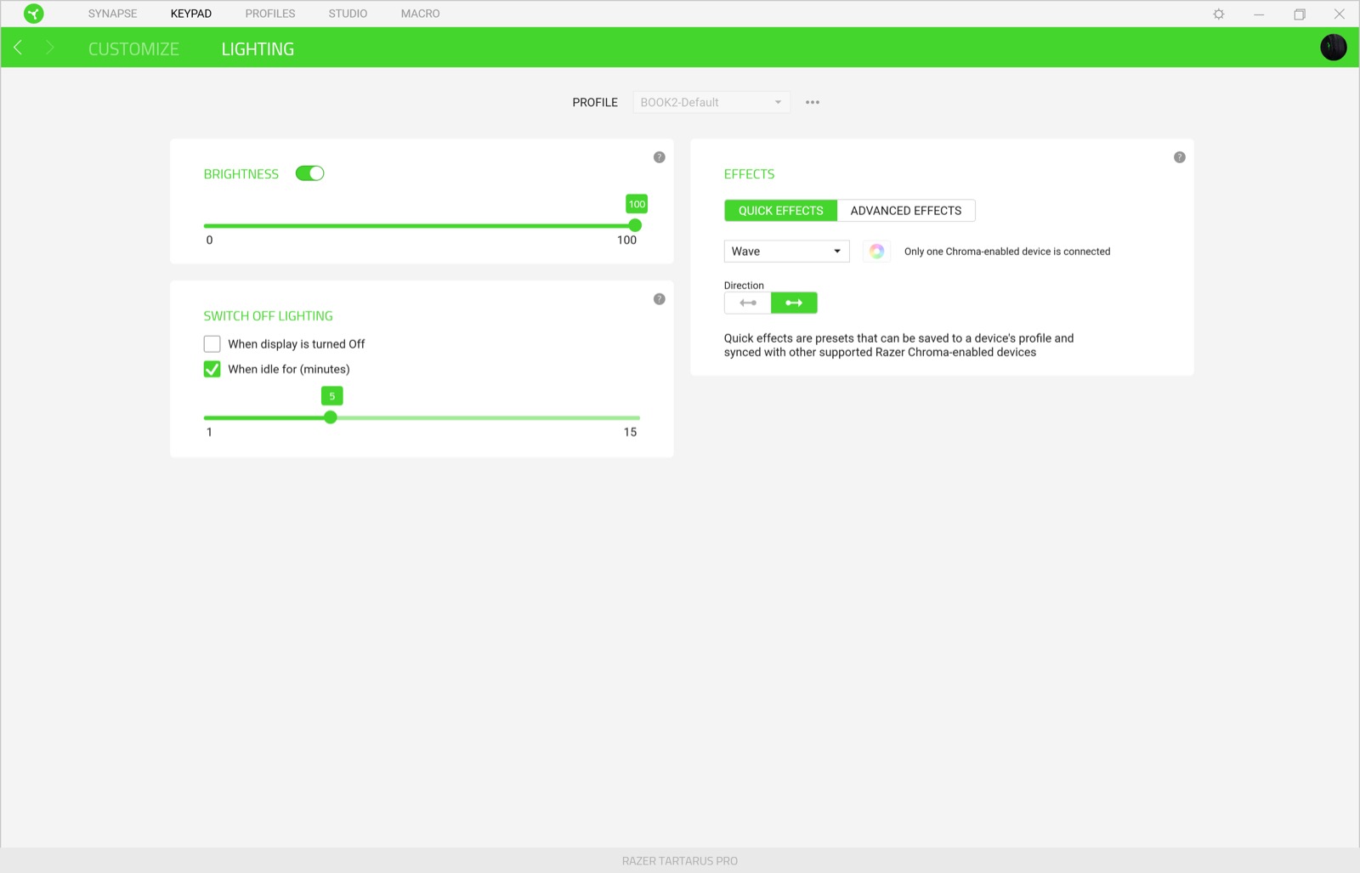
Task: Click the 'EFFECTS' heading
Action: pyautogui.click(x=749, y=174)
